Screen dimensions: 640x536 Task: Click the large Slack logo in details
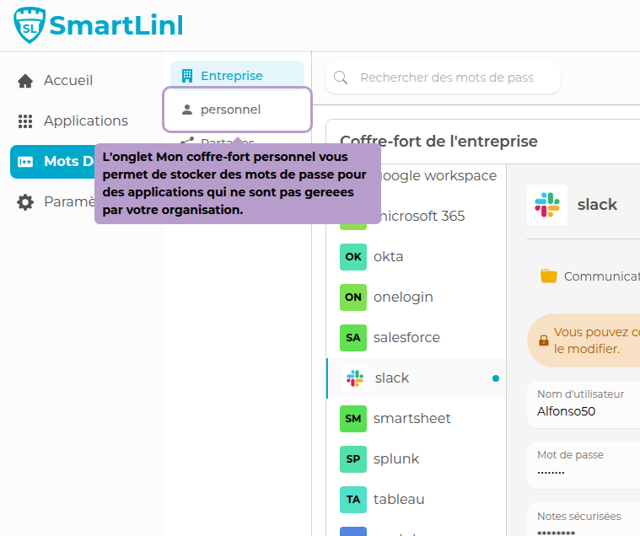point(547,205)
